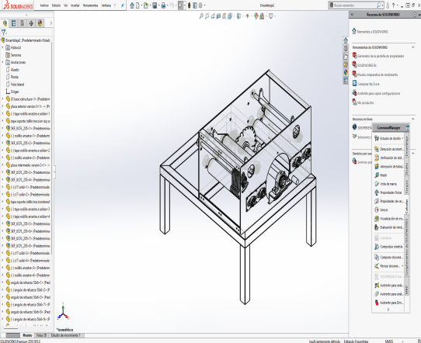Open the DisplayManager color ball tab
The width and height of the screenshot is (421, 343).
tap(40, 23)
